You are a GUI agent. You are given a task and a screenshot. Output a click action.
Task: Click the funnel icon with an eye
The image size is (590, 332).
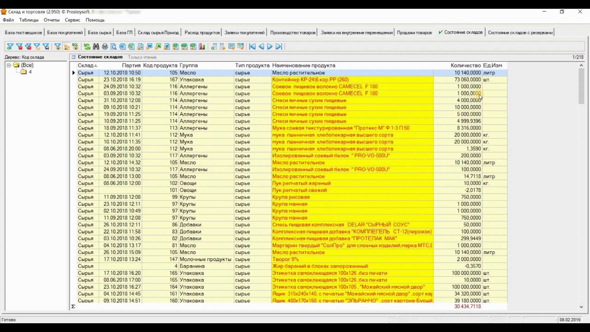(58, 47)
